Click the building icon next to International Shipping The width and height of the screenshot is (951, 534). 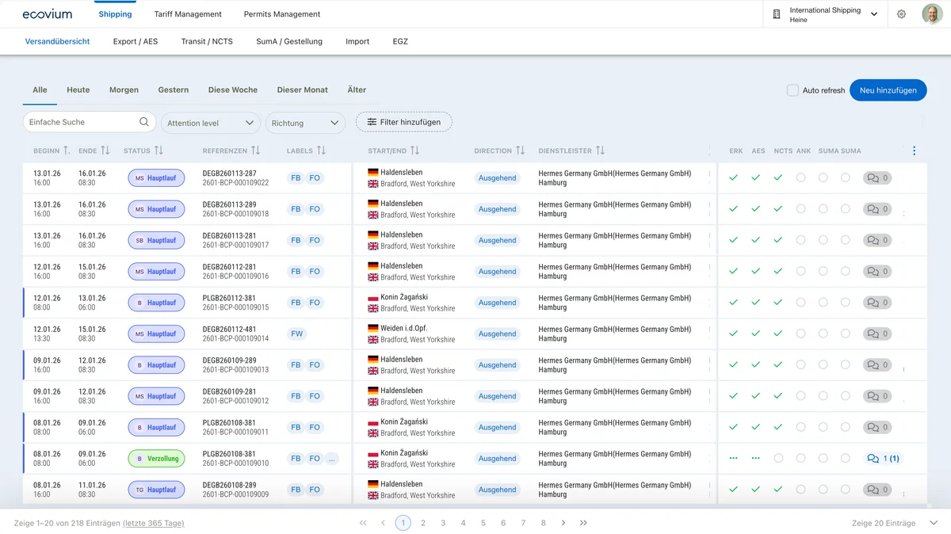pyautogui.click(x=775, y=13)
